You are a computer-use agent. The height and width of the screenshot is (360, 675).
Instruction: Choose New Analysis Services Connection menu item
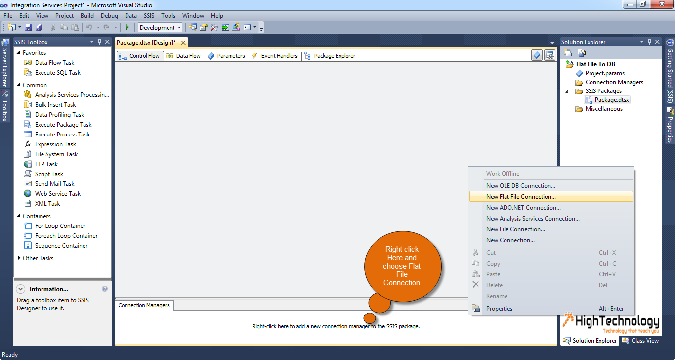click(551, 218)
